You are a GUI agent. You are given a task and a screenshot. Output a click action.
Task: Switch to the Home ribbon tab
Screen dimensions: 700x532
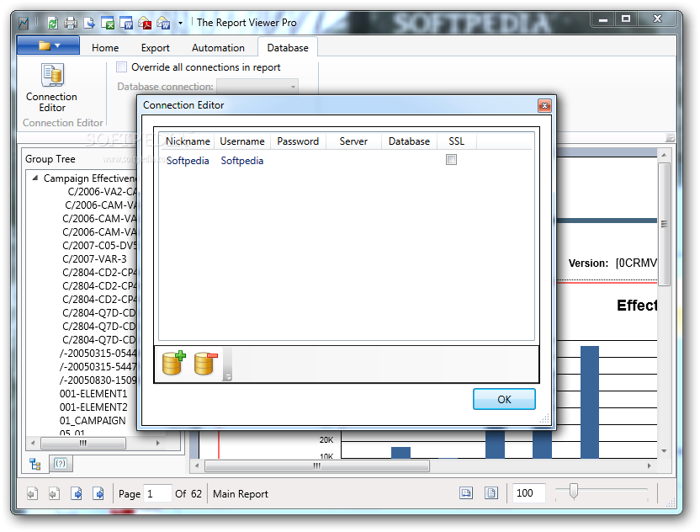[x=105, y=48]
